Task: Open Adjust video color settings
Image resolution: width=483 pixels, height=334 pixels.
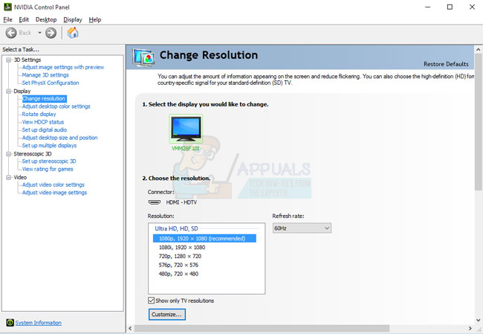Action: (x=53, y=184)
